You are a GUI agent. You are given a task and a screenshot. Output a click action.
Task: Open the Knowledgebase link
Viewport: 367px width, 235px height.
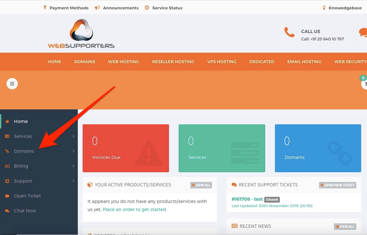click(x=345, y=8)
